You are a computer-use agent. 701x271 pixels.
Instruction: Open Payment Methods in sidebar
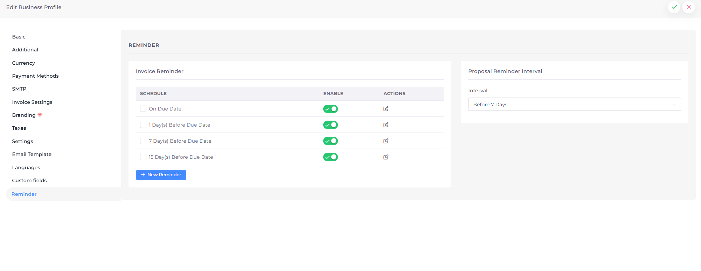[x=35, y=76]
